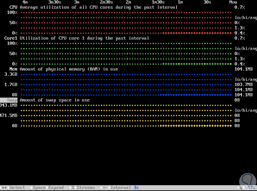
Task: Click the Core1 high value 1.3%
Action: [240, 59]
